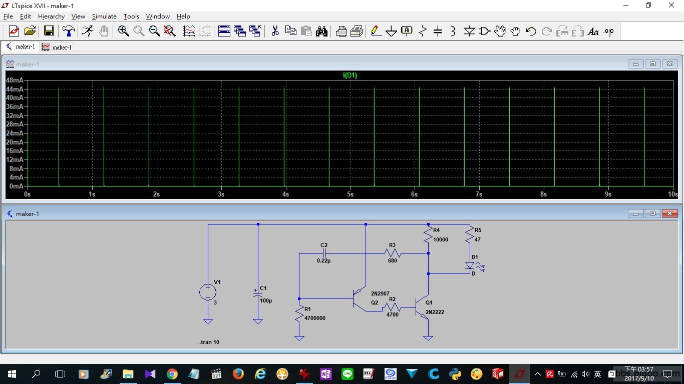Viewport: 684px width, 384px height.
Task: Undo the last action
Action: click(x=531, y=31)
